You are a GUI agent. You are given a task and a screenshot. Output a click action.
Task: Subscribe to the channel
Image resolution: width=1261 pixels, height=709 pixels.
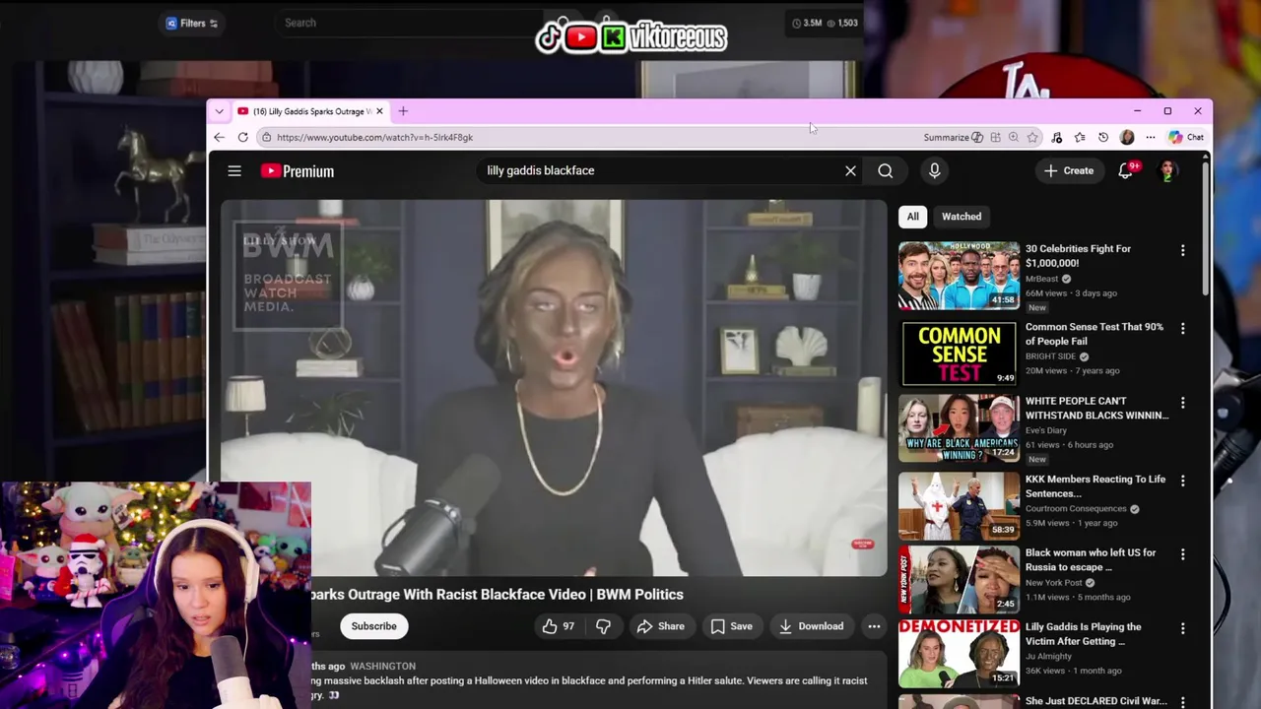pyautogui.click(x=374, y=626)
